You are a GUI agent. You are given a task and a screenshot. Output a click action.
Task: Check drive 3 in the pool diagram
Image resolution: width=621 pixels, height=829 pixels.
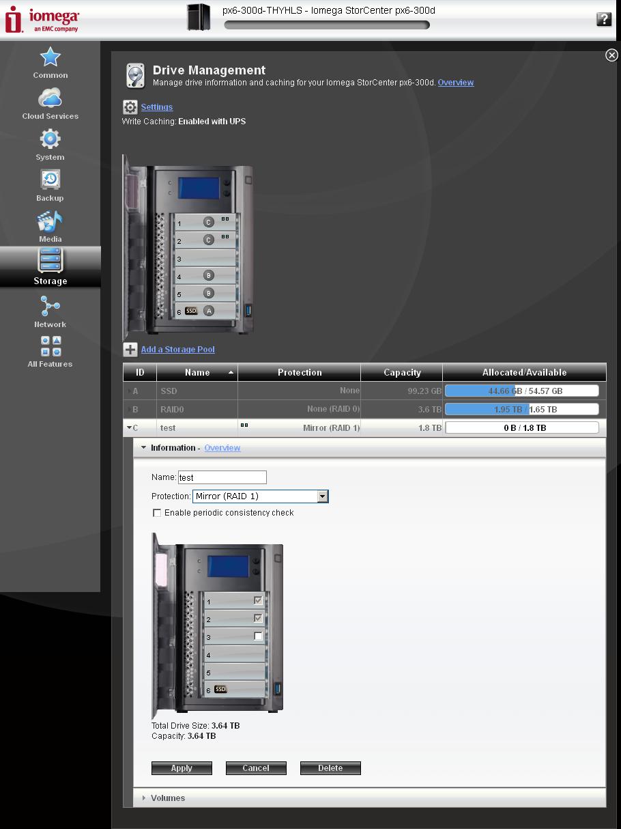click(258, 636)
